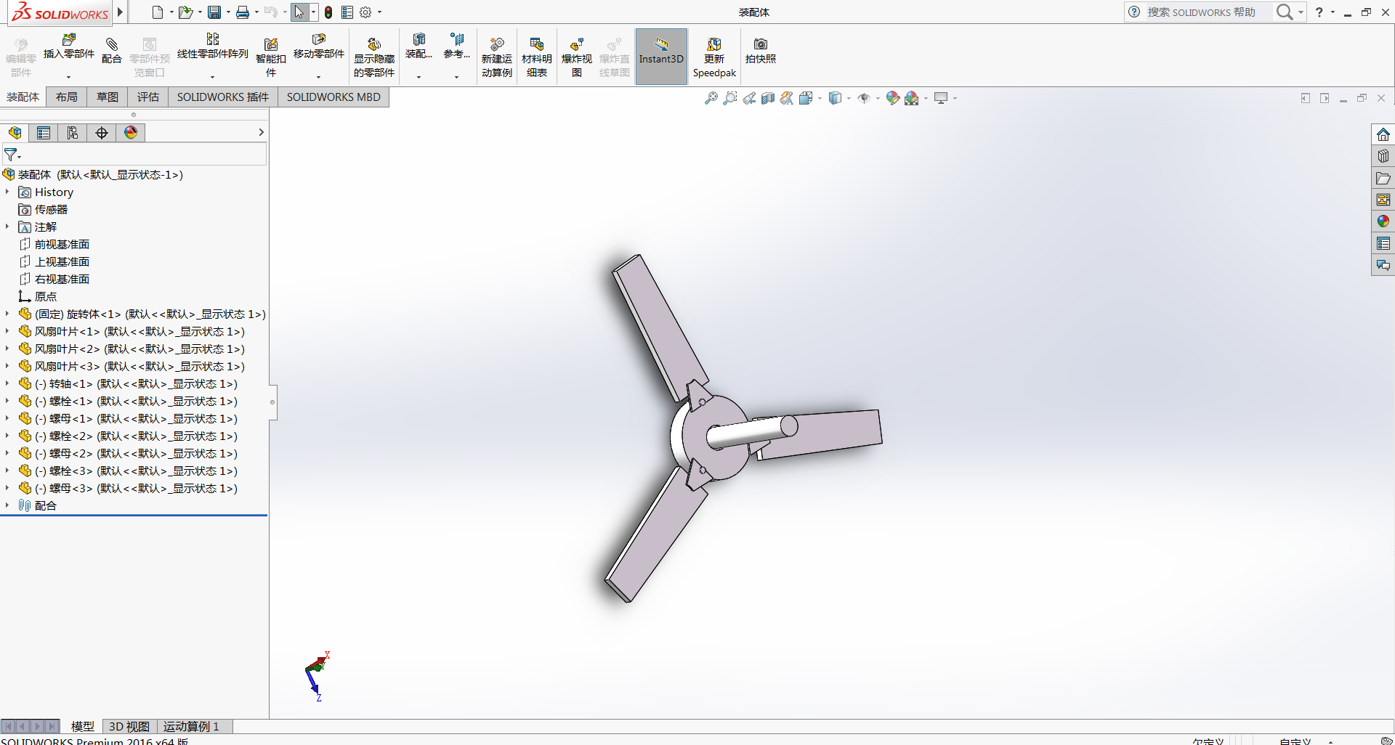Open SOLIDWORKS Resources home icon
This screenshot has width=1395, height=745.
[1383, 134]
